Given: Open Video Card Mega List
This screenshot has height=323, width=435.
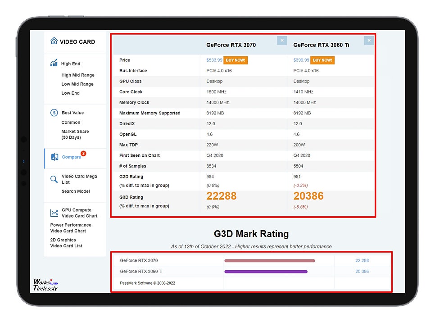Looking at the screenshot, I should click(x=79, y=179).
